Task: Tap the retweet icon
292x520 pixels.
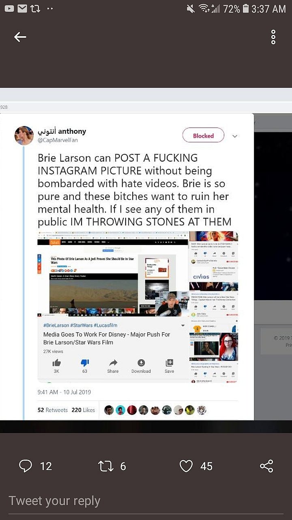Action: tap(106, 466)
